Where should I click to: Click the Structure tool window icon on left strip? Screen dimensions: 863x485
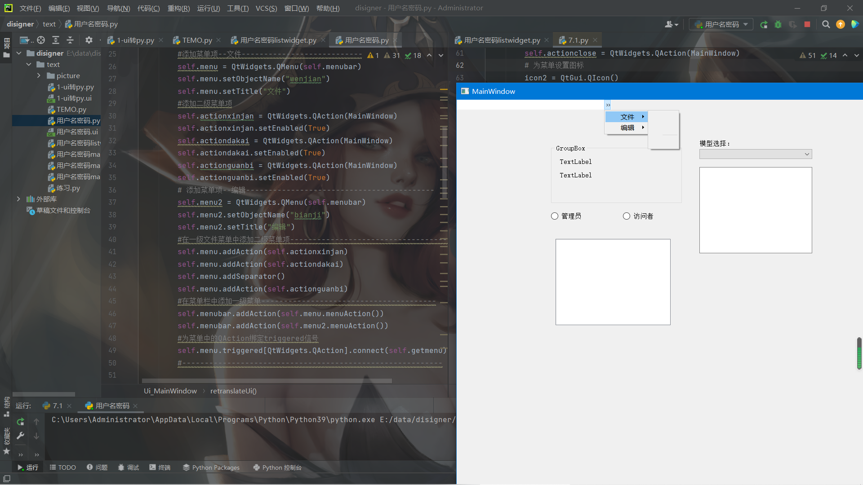(x=6, y=414)
